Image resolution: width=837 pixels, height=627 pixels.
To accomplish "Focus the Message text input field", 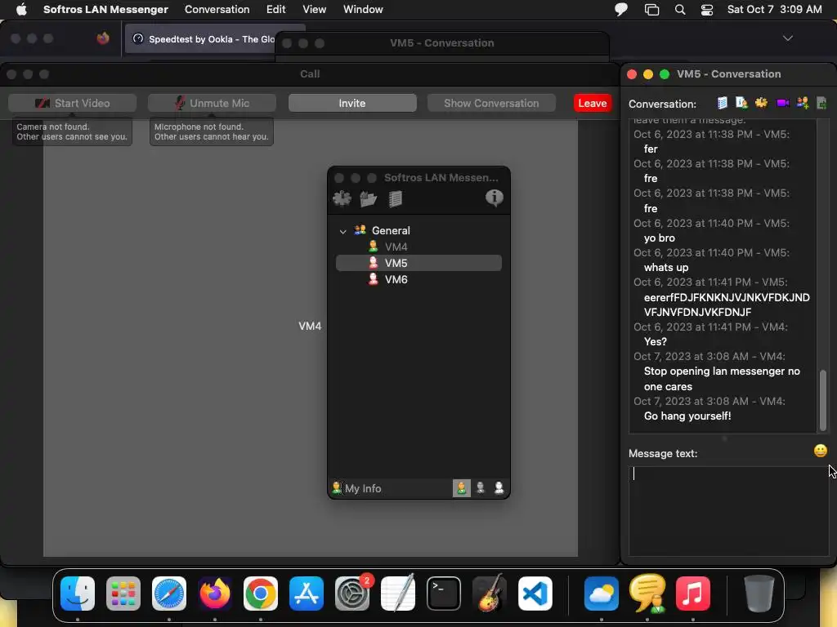I will [728, 511].
